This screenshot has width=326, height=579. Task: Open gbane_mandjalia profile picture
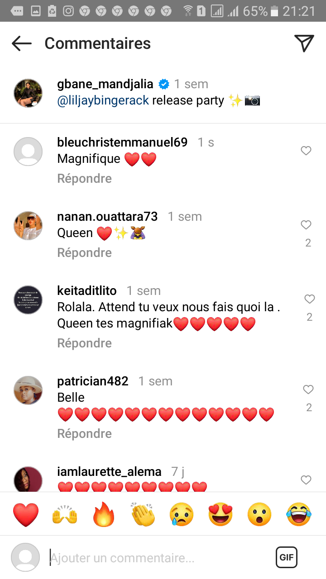(28, 93)
